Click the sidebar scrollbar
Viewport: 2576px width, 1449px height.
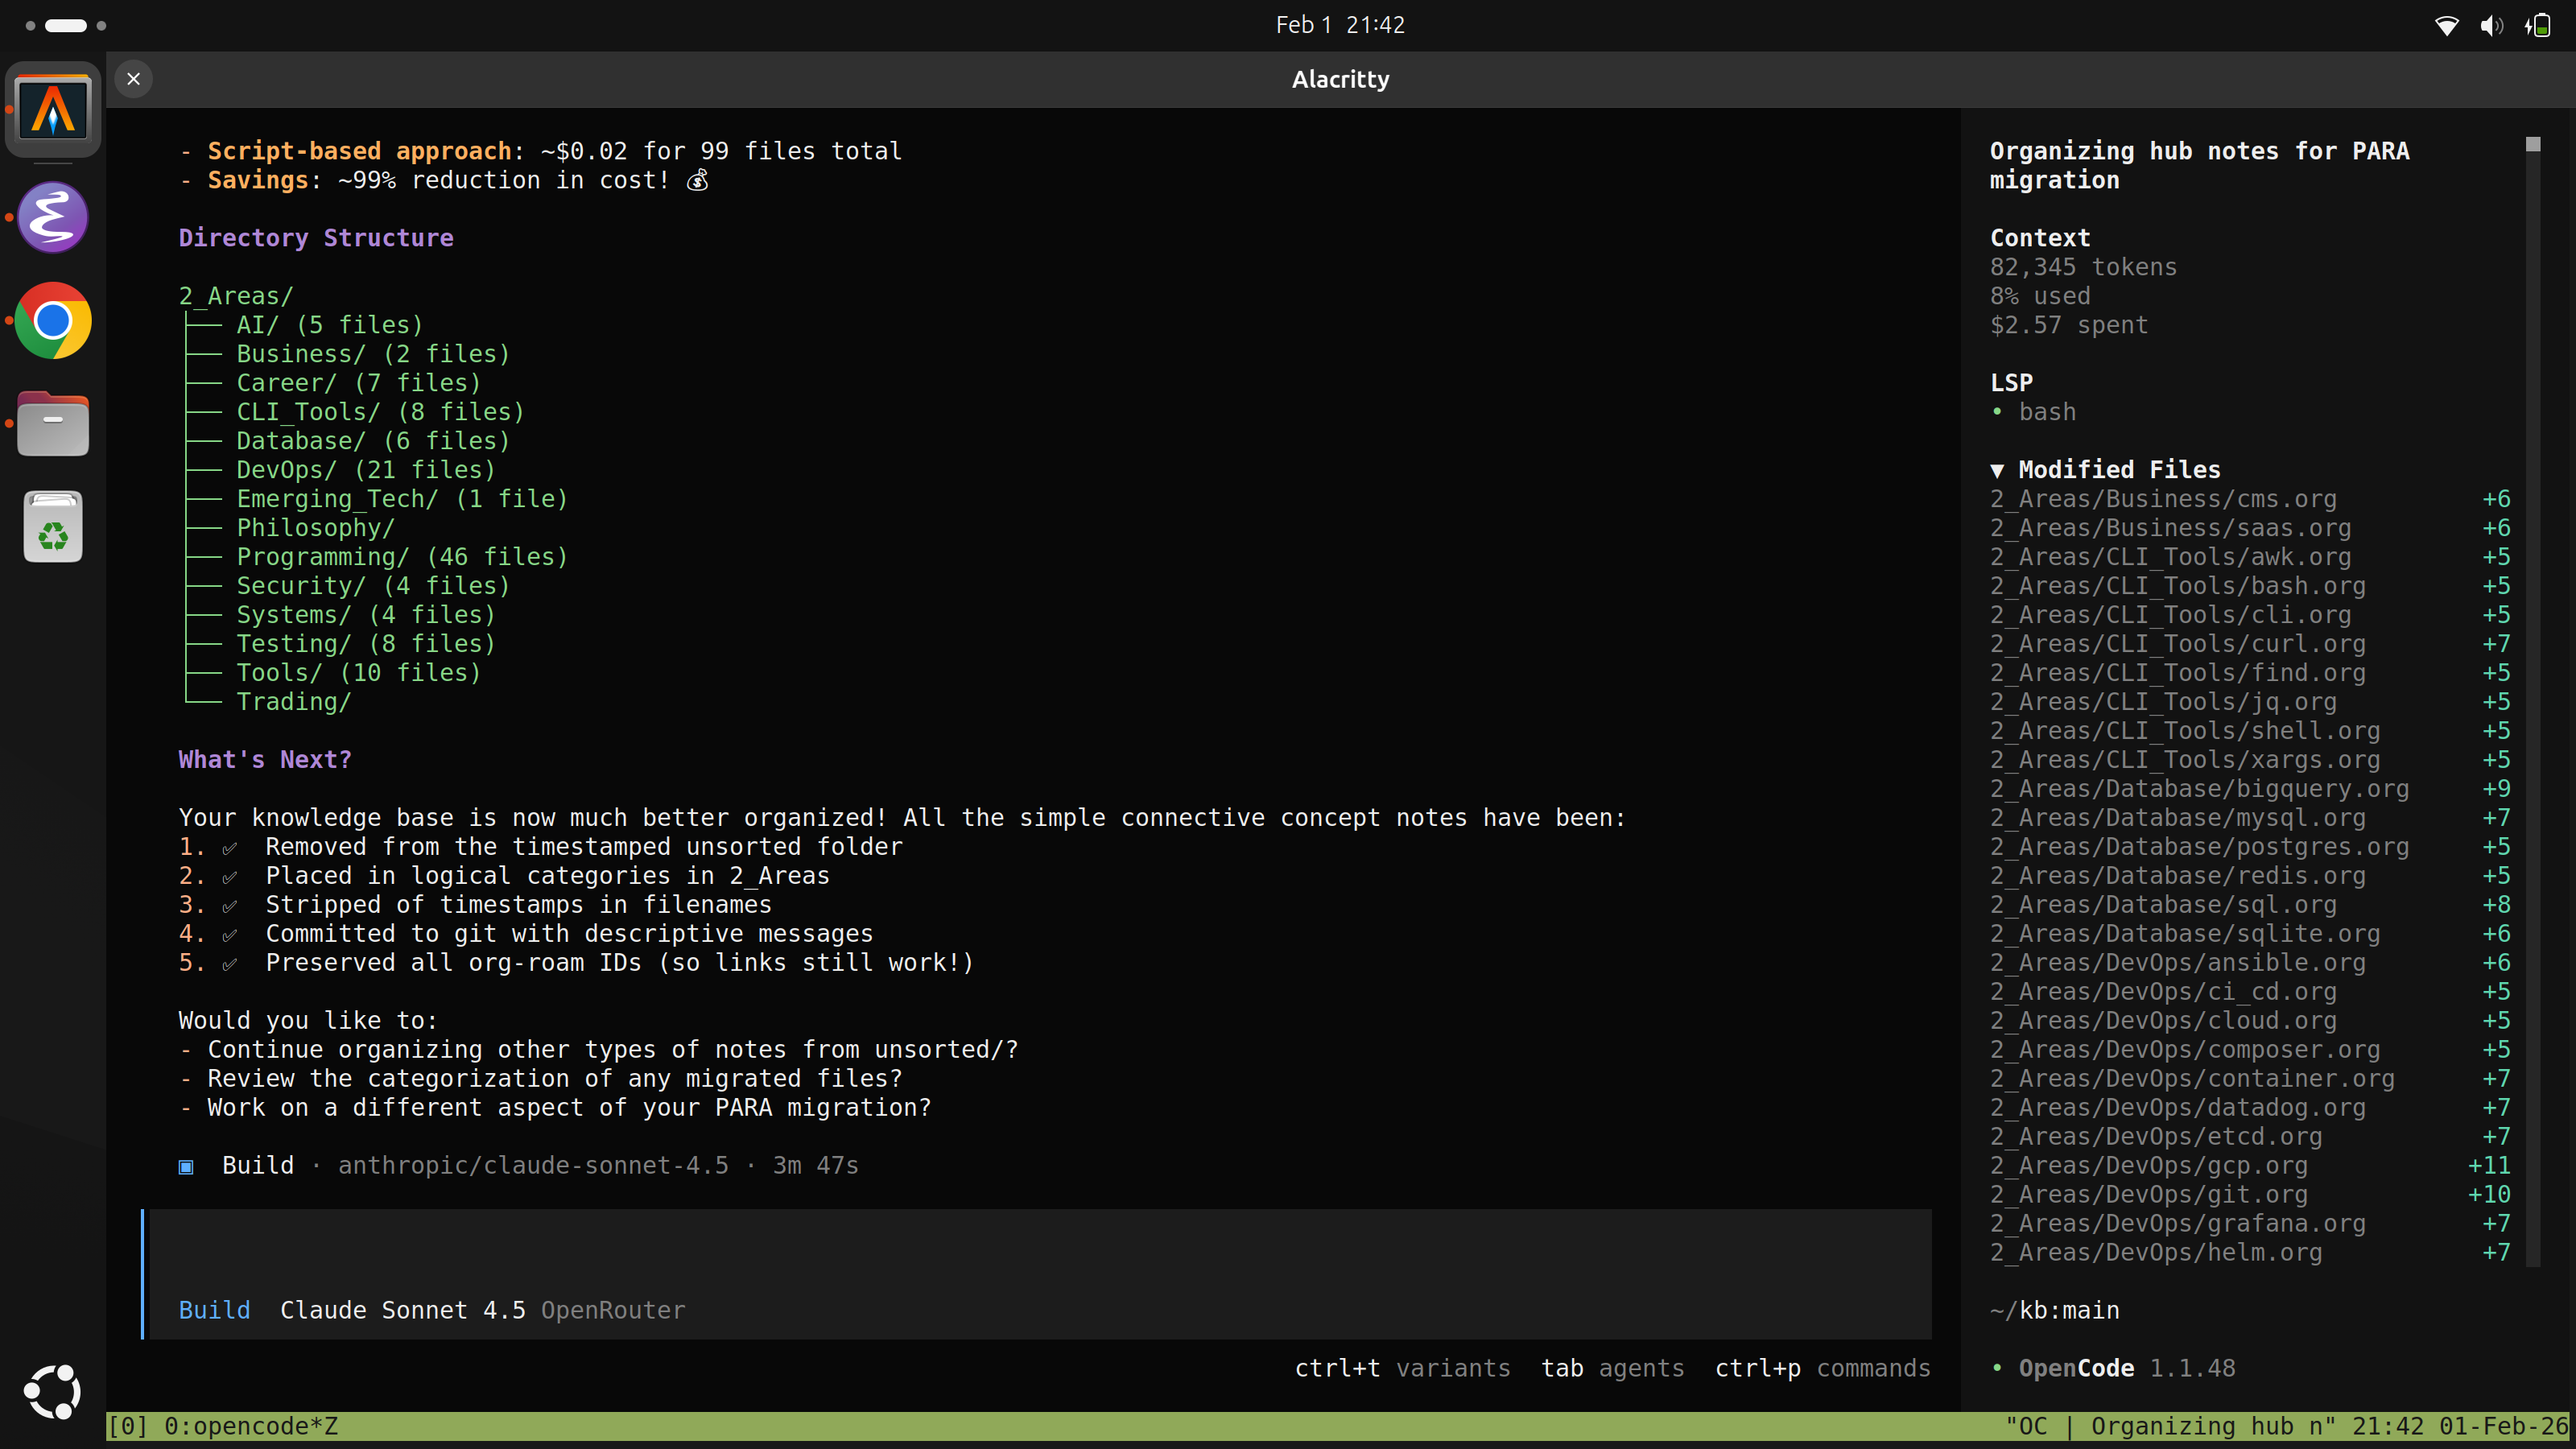(2532, 700)
